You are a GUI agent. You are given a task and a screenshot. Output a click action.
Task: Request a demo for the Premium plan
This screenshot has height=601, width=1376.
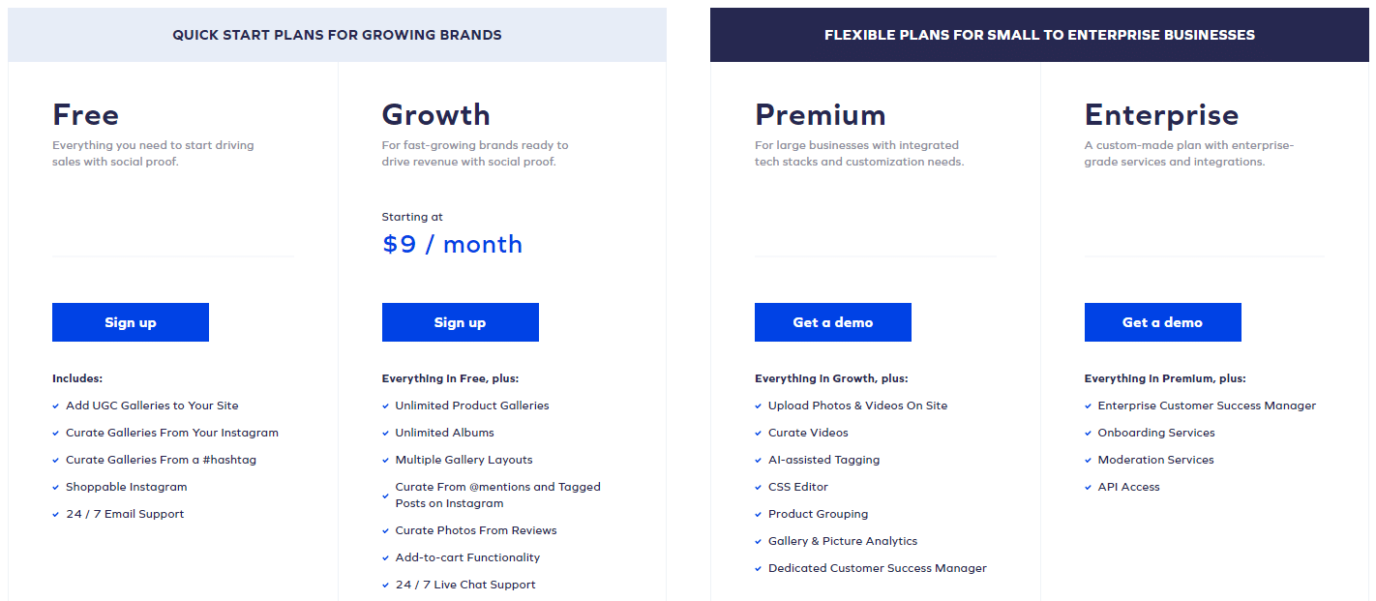pos(833,322)
